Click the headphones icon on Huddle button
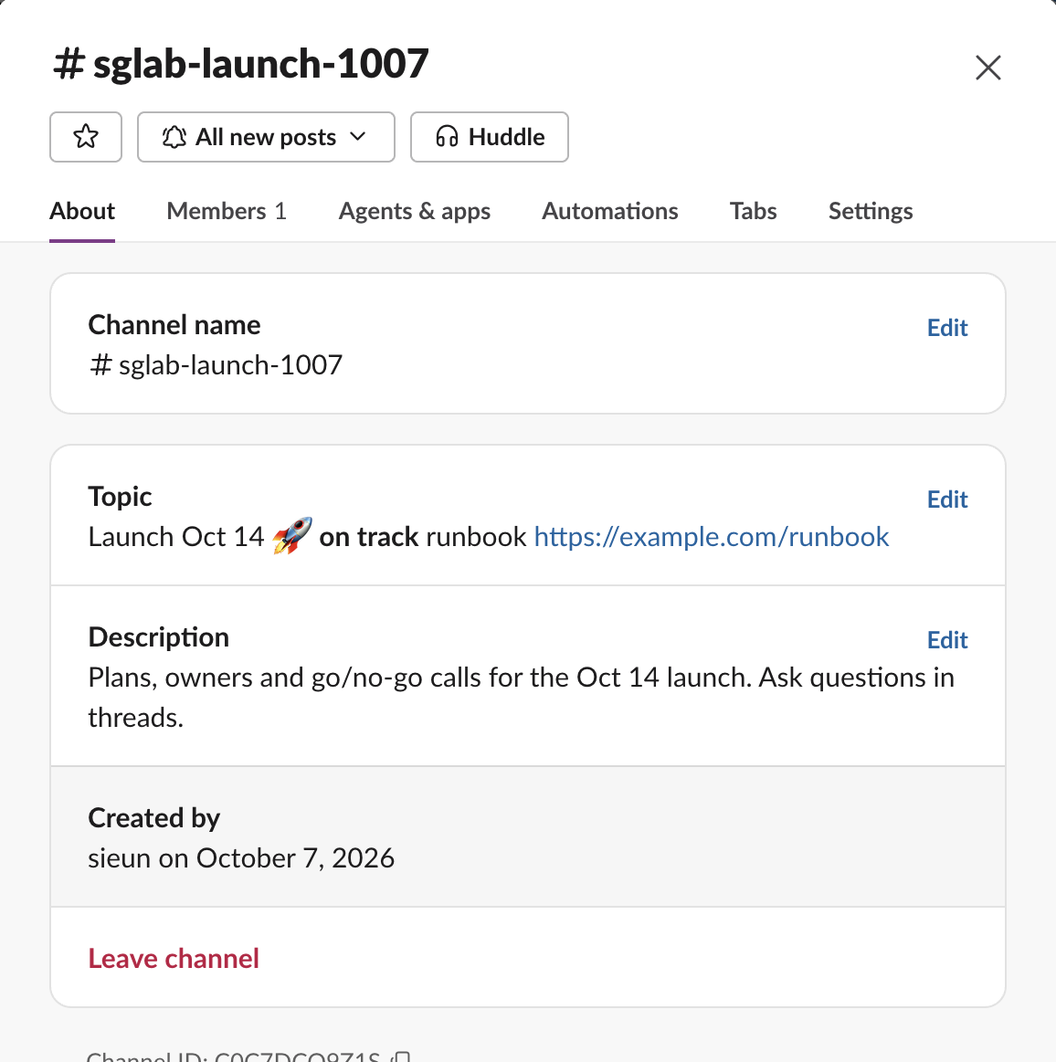 tap(447, 137)
